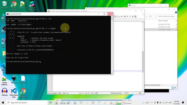187x105 pixels.
Task: Click the Explorer horizontal scrollbar thumb
Action: [152, 85]
